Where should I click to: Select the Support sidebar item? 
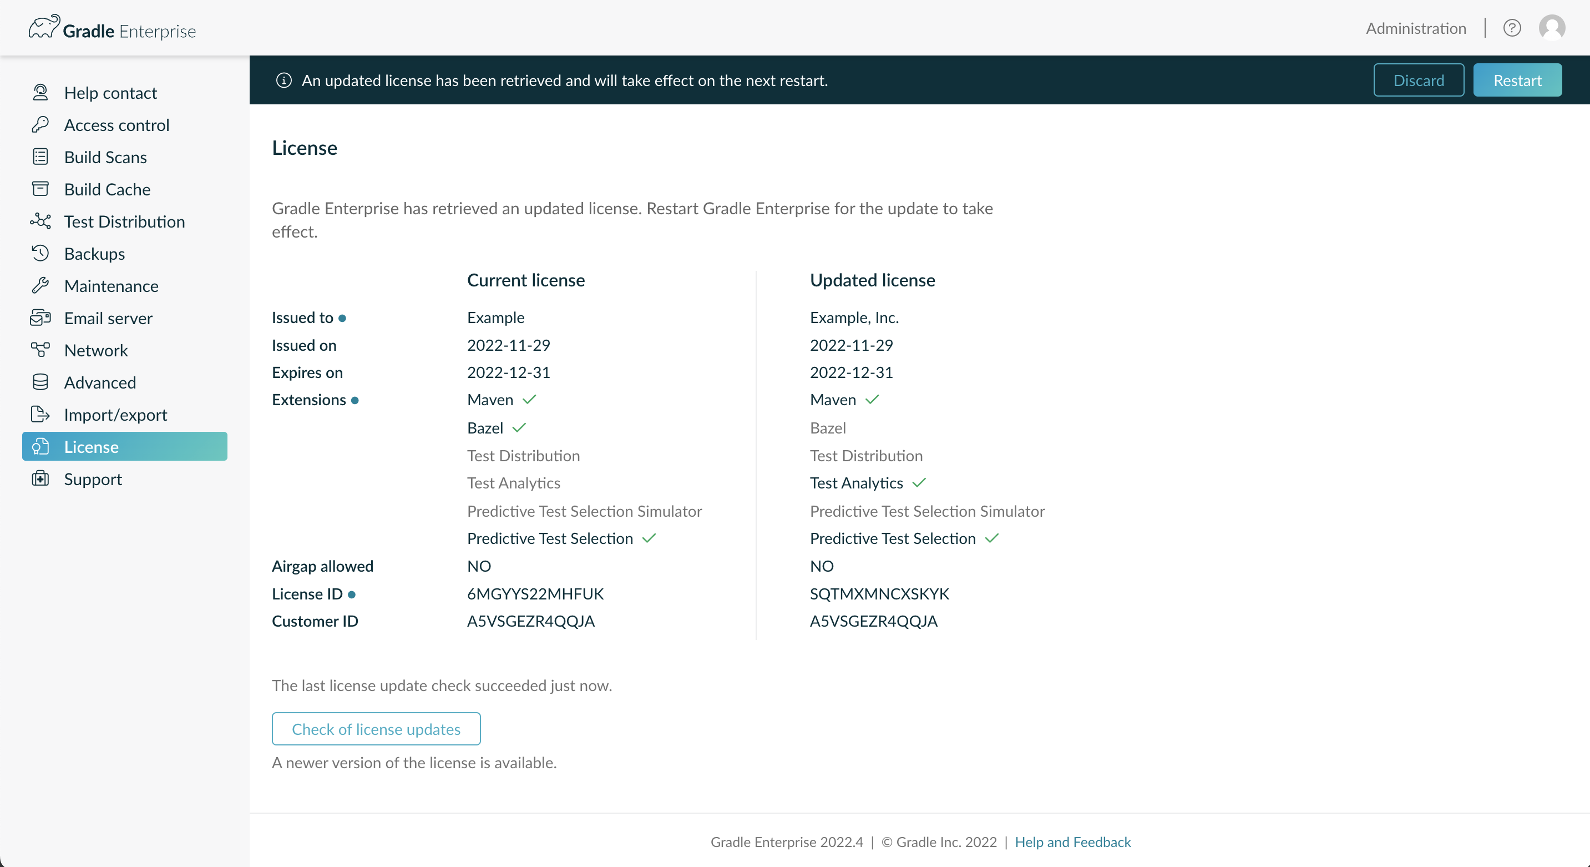[93, 478]
